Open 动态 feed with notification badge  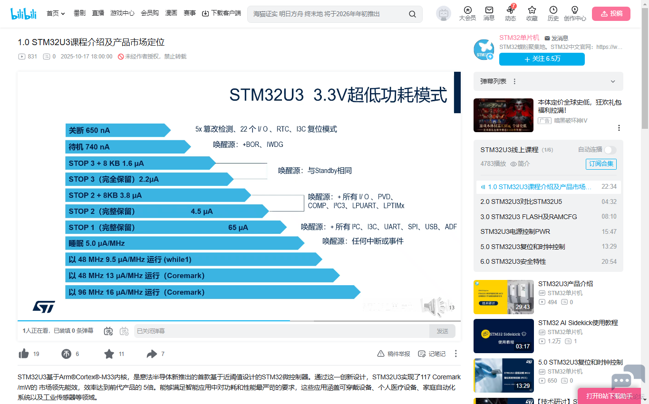coord(510,13)
